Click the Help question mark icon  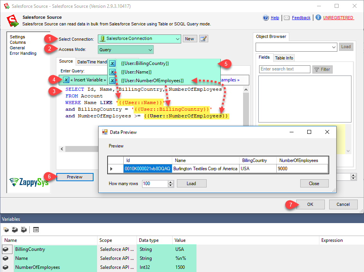click(266, 18)
